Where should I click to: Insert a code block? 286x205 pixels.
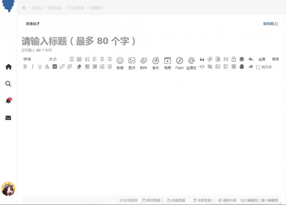tap(202, 67)
